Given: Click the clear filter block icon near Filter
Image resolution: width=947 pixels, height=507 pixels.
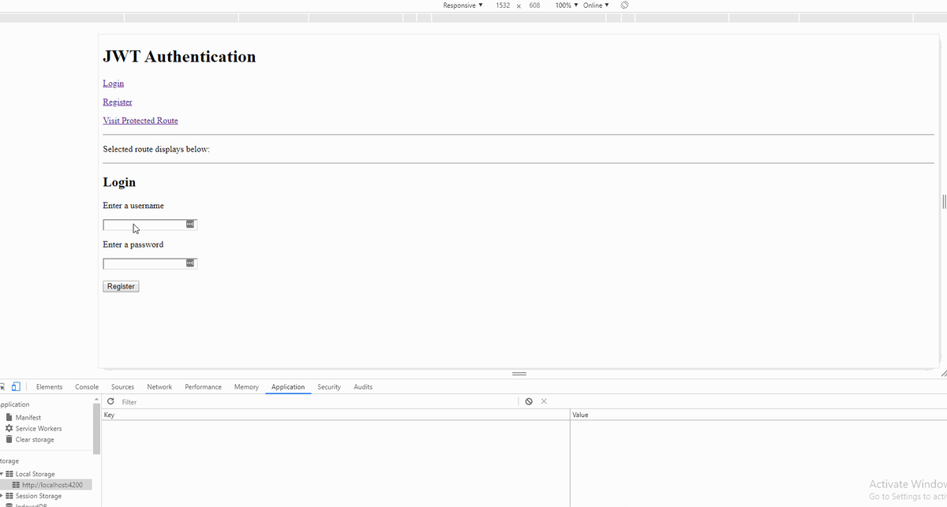Looking at the screenshot, I should click(529, 401).
